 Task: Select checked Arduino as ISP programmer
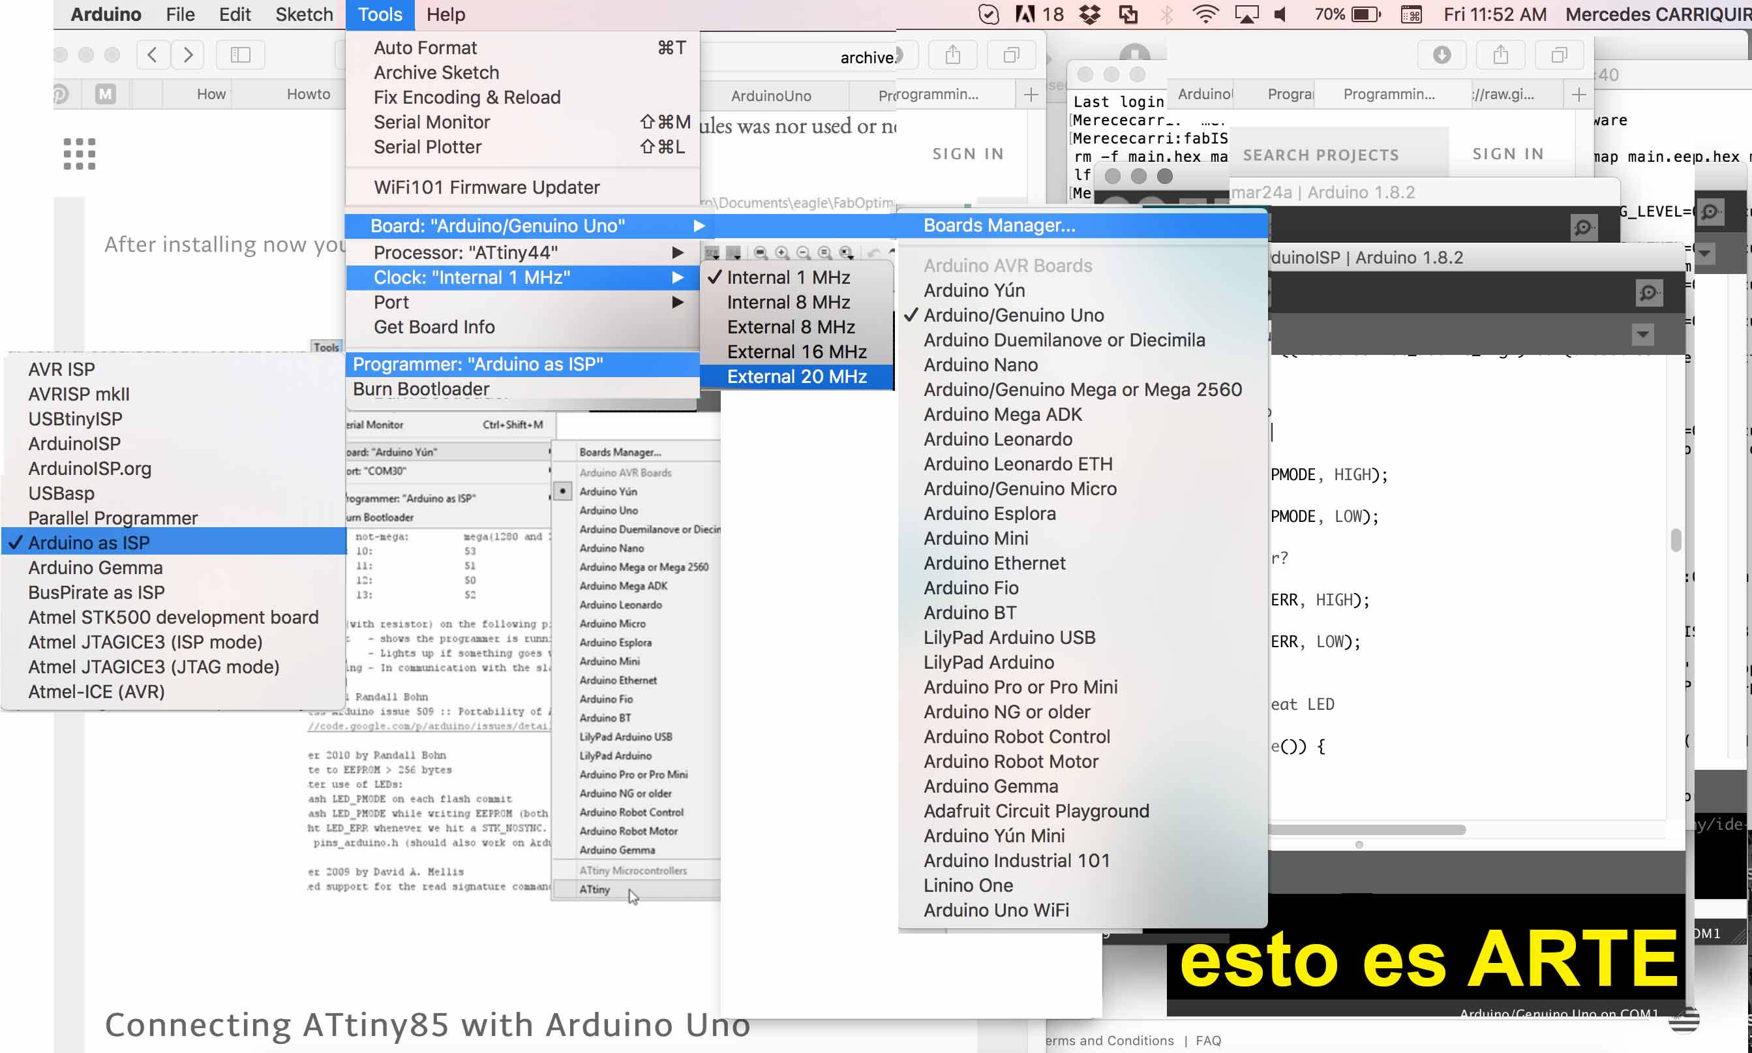(174, 543)
